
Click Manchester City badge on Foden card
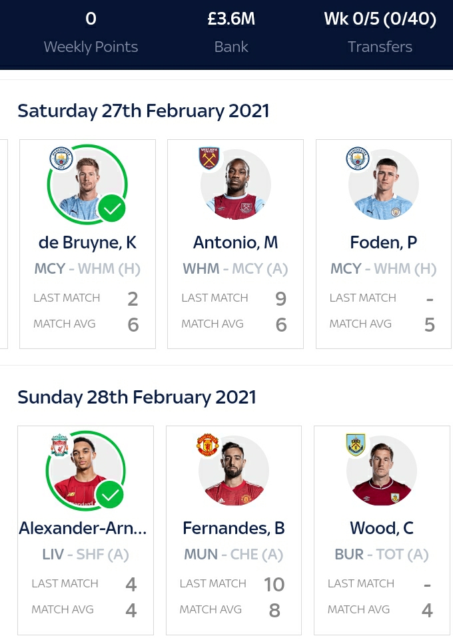click(x=358, y=159)
